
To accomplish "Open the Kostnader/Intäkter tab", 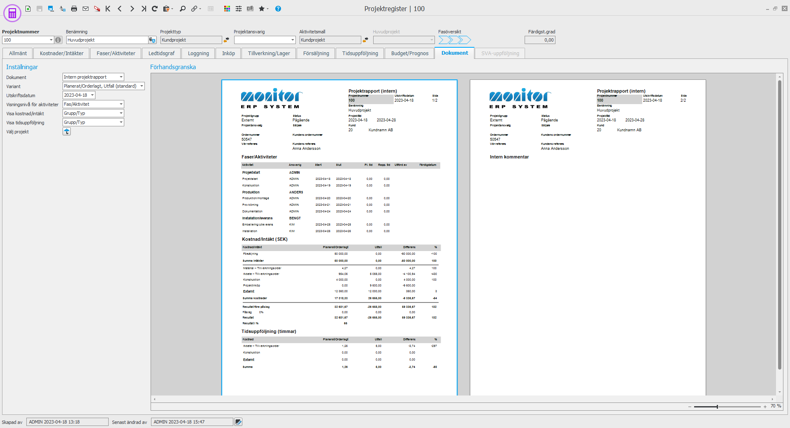I will [62, 53].
